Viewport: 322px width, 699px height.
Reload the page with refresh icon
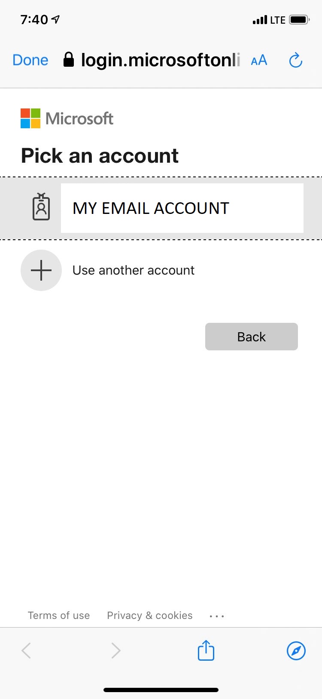(295, 60)
